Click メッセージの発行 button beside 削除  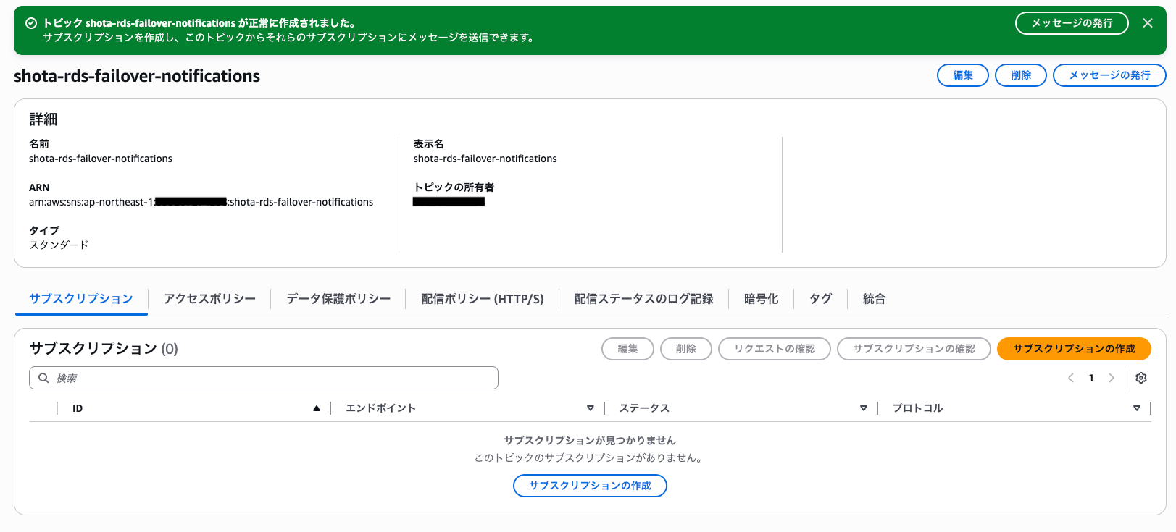click(x=1109, y=75)
